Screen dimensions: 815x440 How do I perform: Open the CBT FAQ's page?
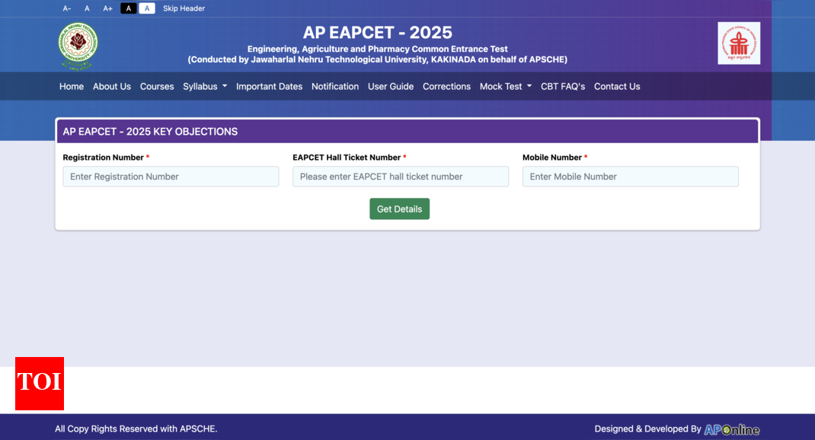coord(563,87)
